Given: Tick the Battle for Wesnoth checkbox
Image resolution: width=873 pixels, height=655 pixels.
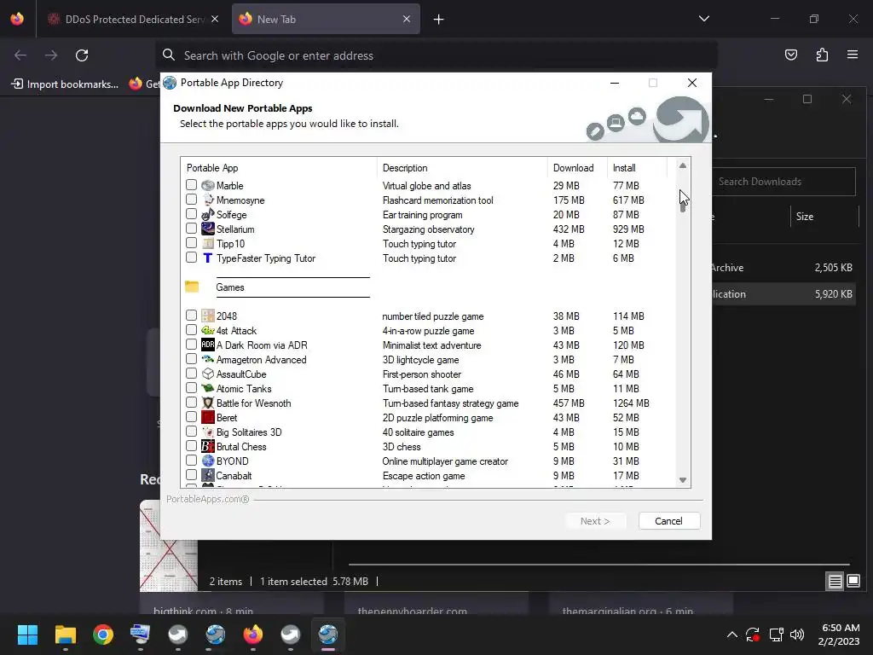Looking at the screenshot, I should [x=191, y=403].
